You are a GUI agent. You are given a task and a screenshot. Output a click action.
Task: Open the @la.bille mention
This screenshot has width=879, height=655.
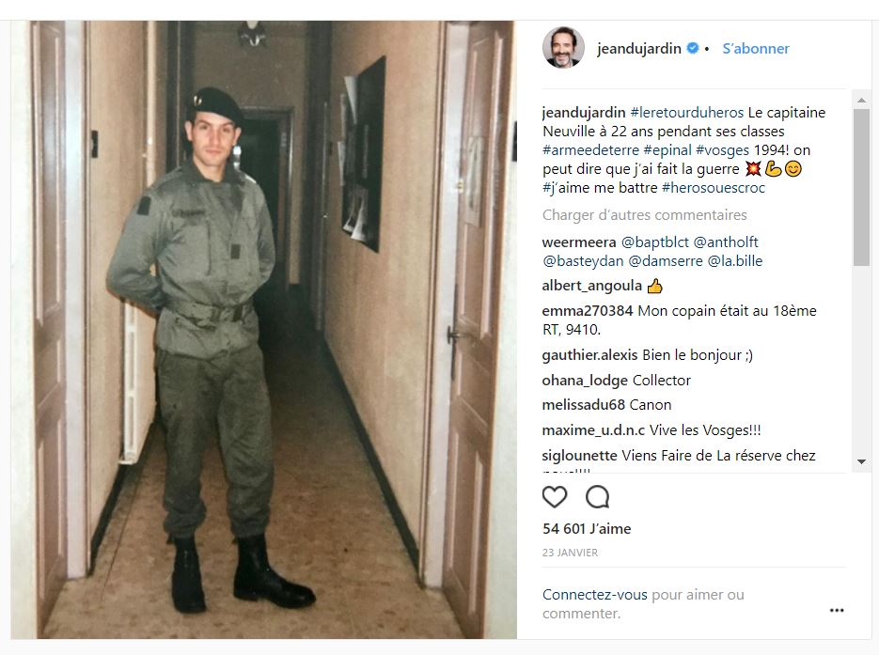[735, 261]
